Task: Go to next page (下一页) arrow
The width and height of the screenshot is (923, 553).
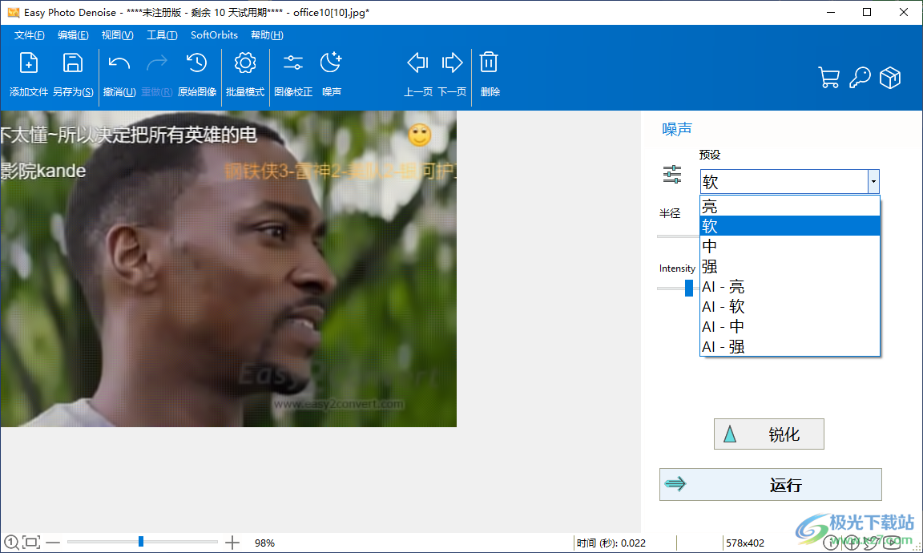Action: click(x=452, y=63)
